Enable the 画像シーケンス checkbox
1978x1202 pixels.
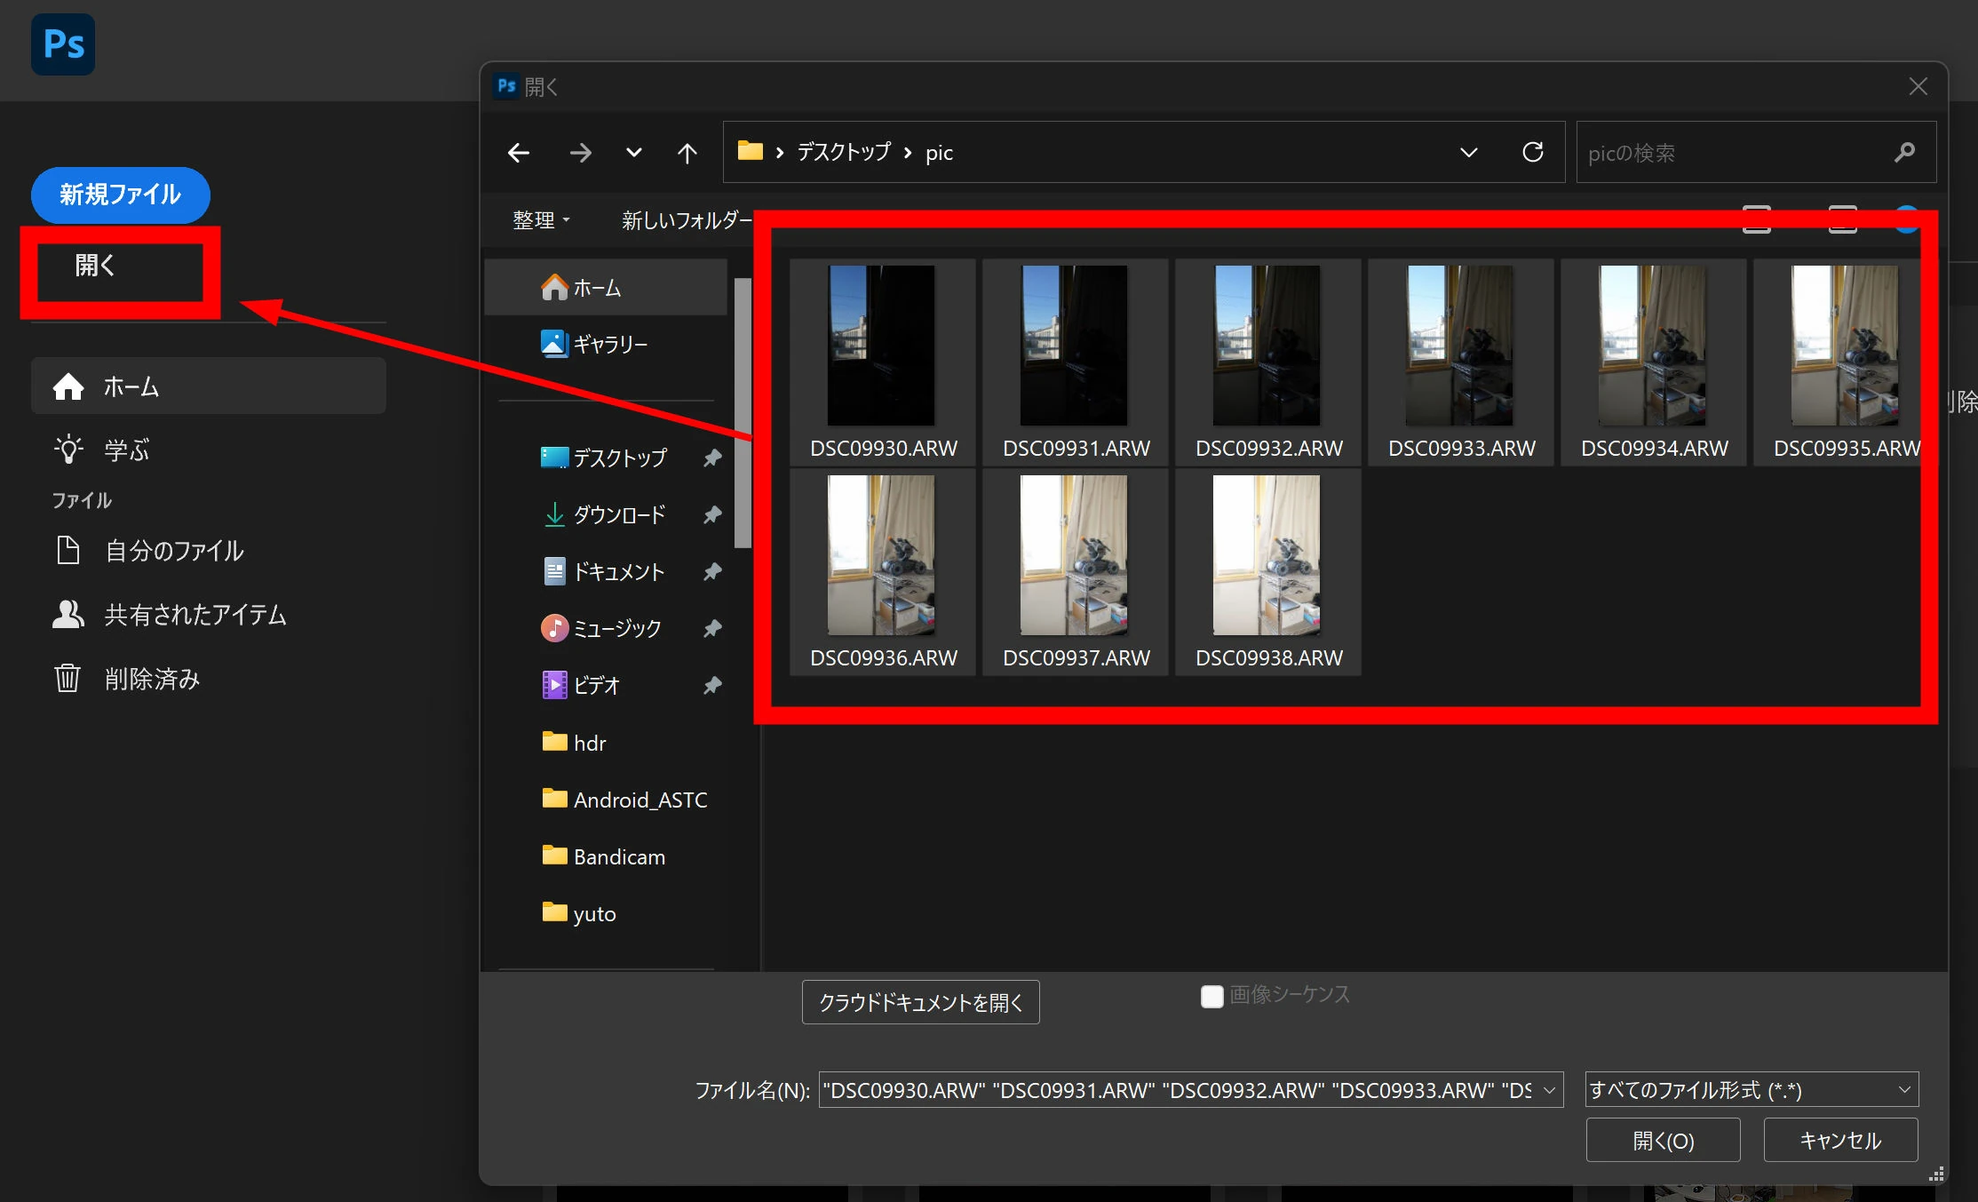(1211, 996)
